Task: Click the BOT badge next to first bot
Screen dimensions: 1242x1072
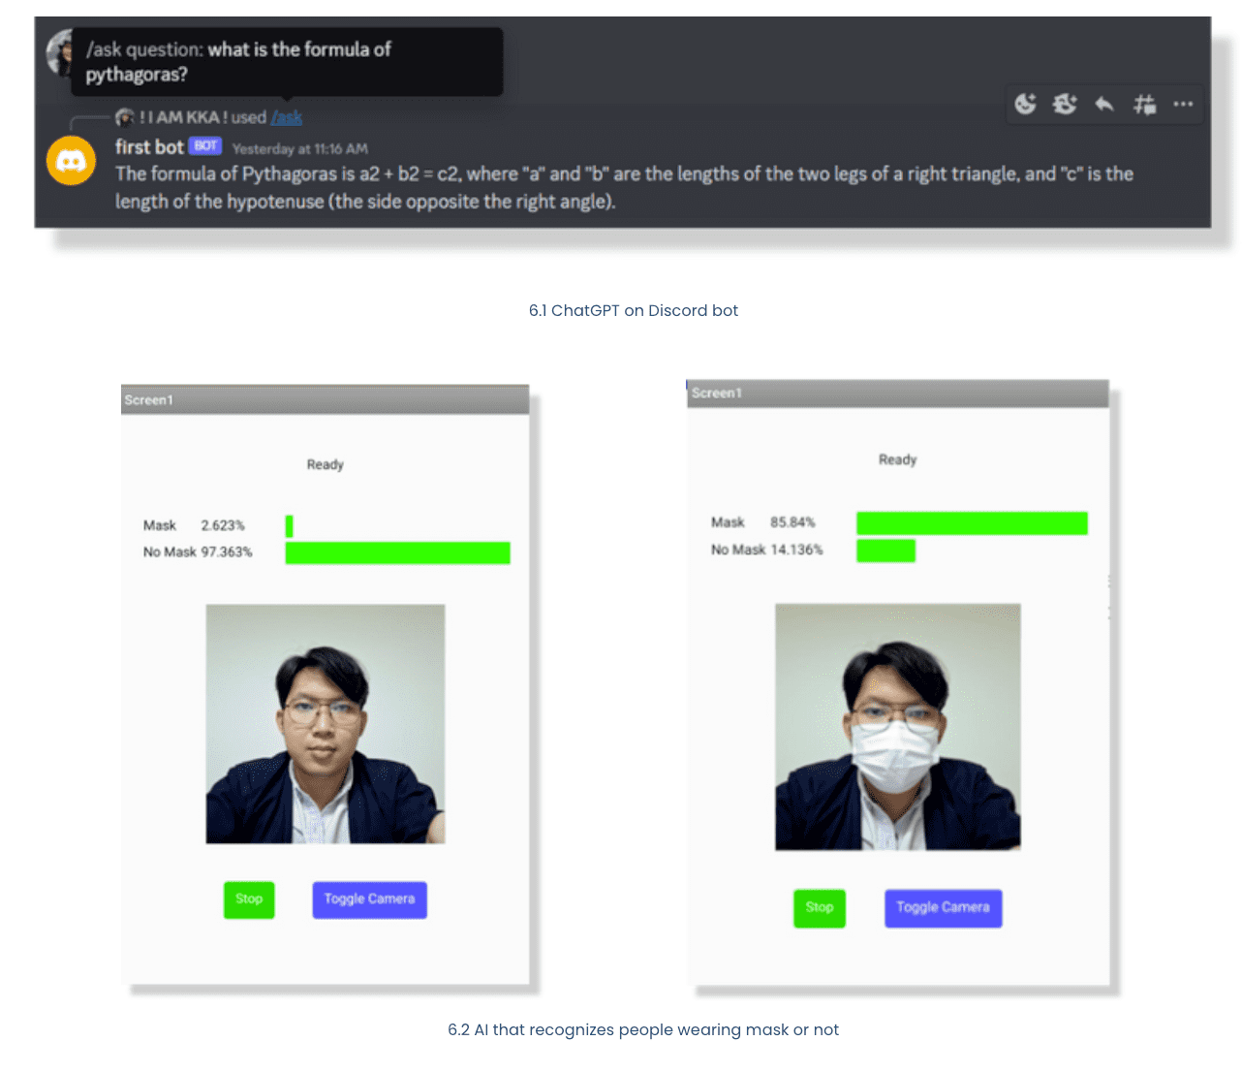Action: 204,145
